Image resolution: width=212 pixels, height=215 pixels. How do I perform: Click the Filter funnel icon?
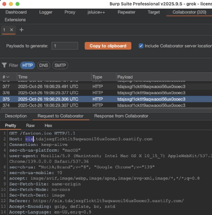(4, 65)
